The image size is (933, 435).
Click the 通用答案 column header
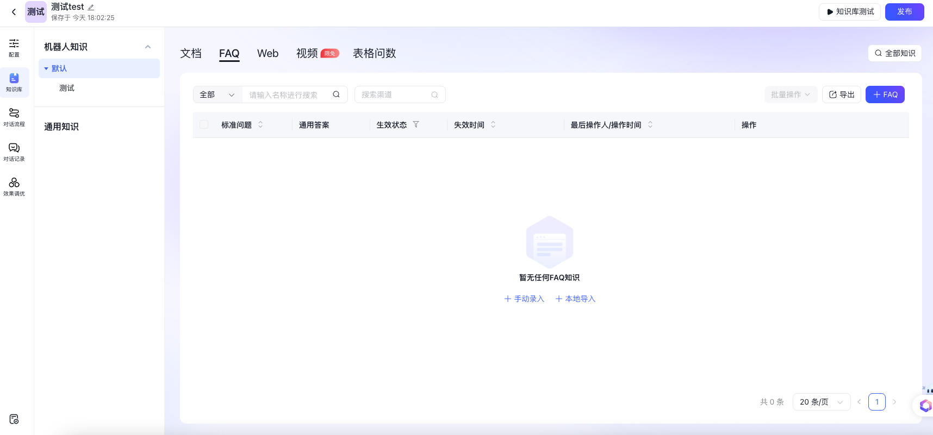coord(314,125)
